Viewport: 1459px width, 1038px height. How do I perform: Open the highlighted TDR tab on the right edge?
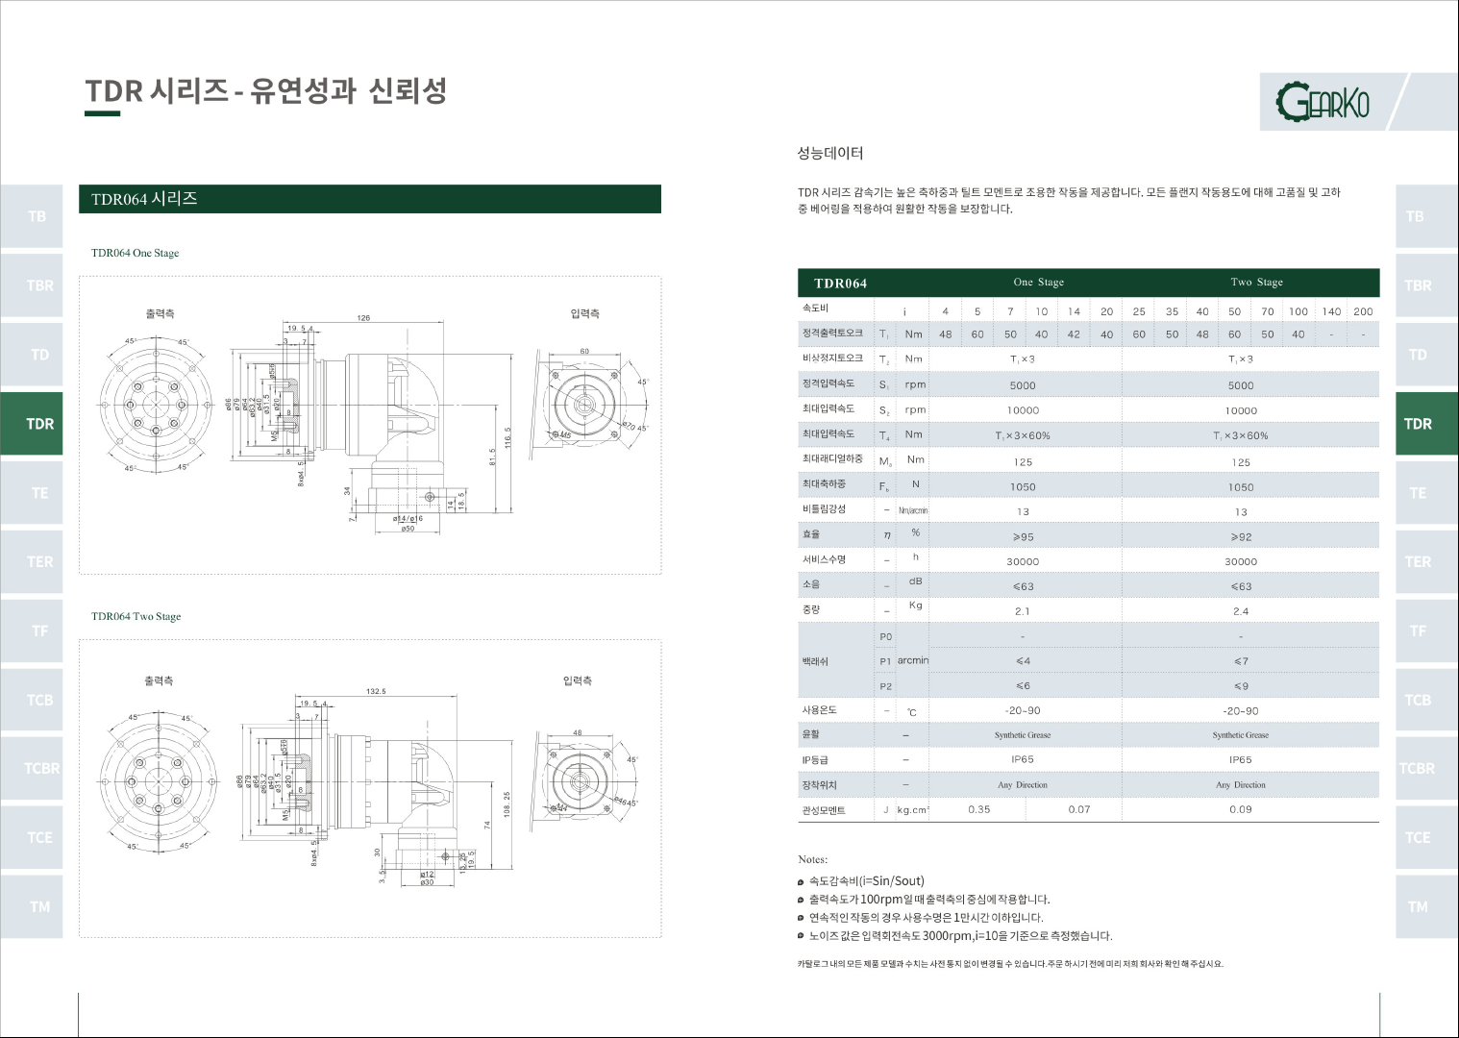coord(1427,424)
